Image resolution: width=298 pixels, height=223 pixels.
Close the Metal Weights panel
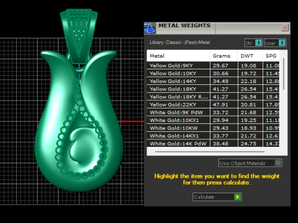[285, 28]
